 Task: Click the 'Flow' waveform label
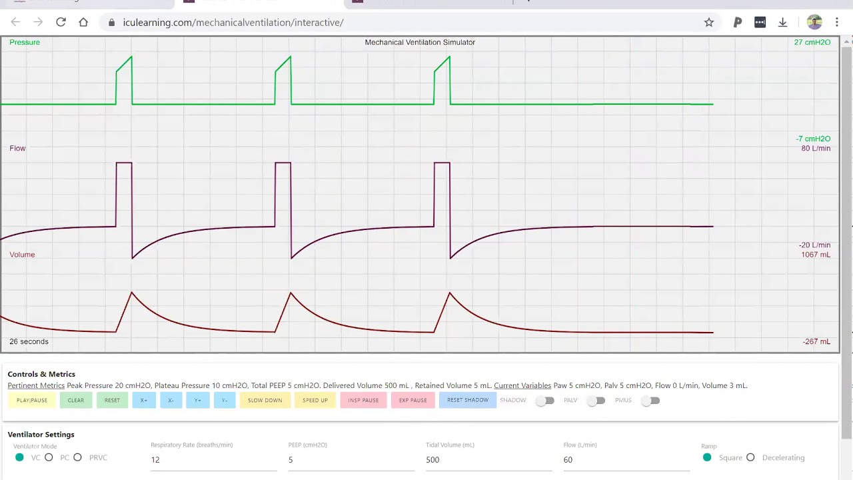point(17,148)
